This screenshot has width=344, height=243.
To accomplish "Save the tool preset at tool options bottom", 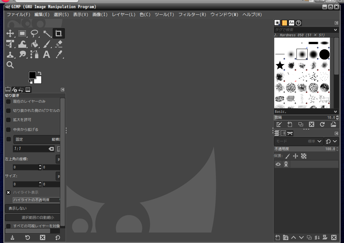I will [x=12, y=237].
